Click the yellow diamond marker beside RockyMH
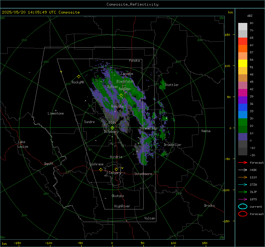Screen dimensions: 265x247 (79, 77)
